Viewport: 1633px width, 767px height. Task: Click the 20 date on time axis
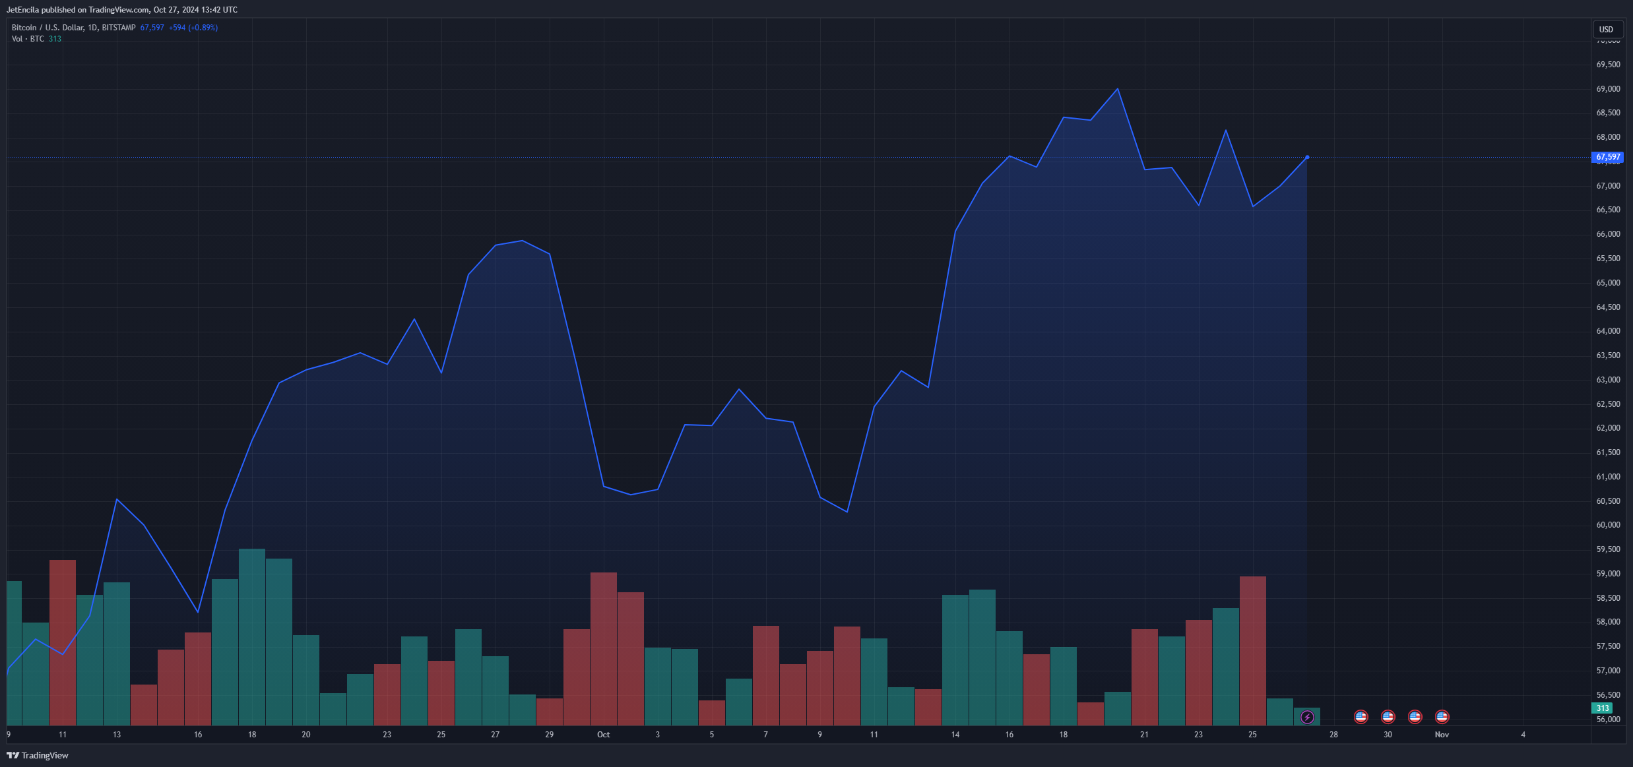point(305,735)
